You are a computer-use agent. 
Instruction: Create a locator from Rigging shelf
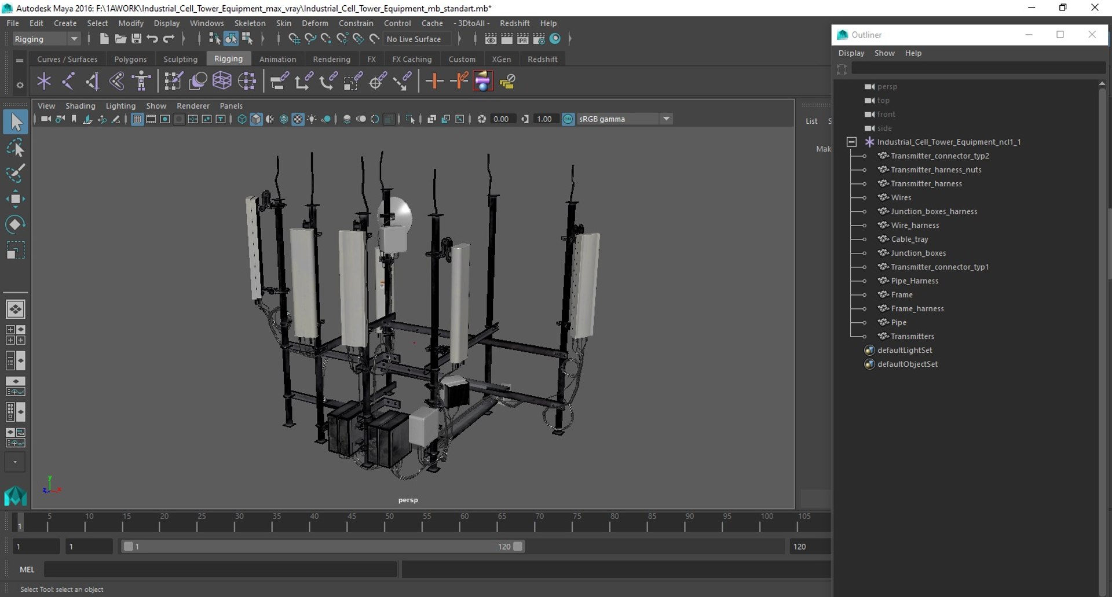[x=44, y=81]
